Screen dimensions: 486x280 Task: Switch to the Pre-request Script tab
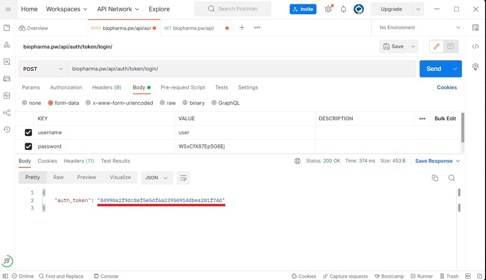point(183,87)
